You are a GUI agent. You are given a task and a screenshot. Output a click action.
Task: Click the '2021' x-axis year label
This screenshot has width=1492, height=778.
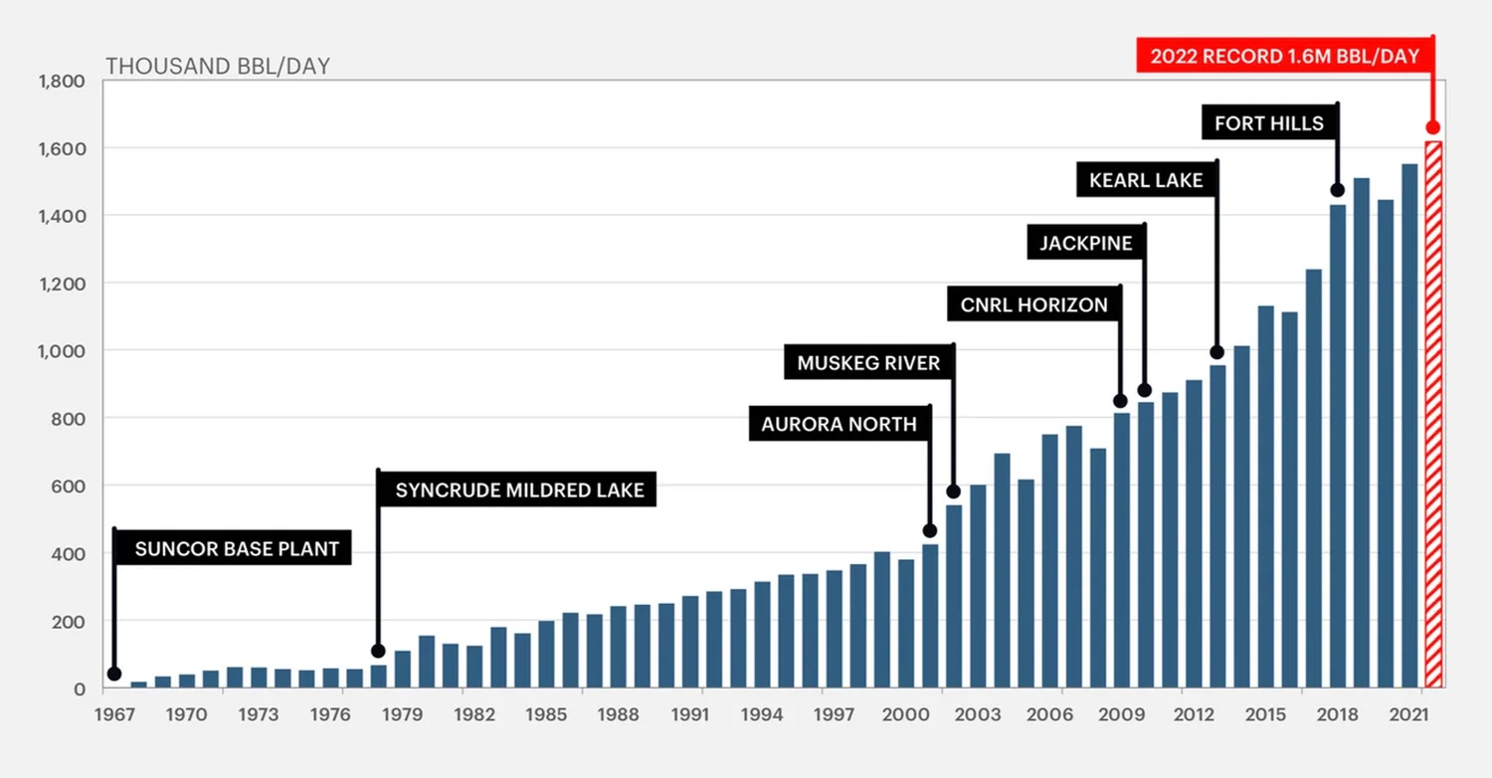coord(1409,714)
